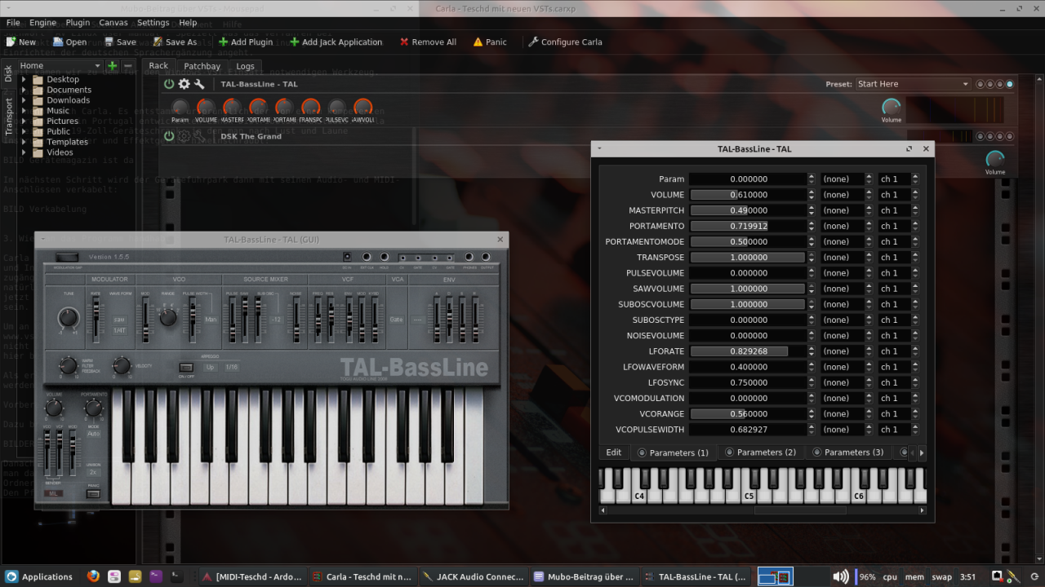Click the rack VOLUME parameter knob

point(207,107)
